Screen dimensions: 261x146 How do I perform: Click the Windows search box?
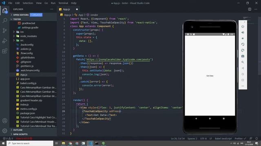30,143
